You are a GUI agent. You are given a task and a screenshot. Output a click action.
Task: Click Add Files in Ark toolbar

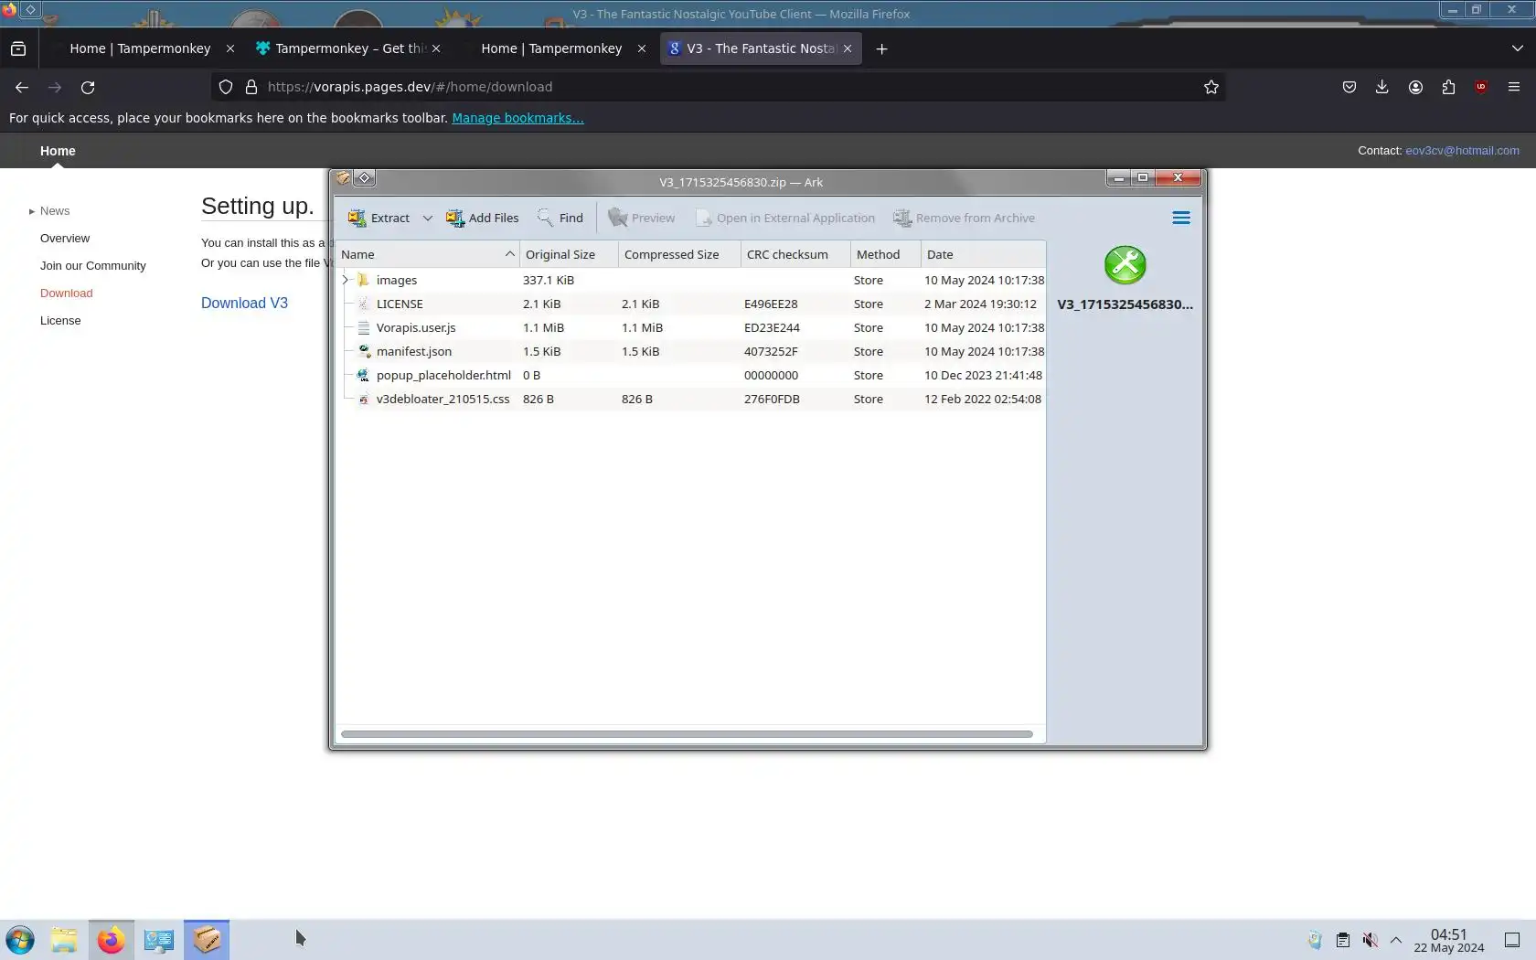pyautogui.click(x=482, y=218)
